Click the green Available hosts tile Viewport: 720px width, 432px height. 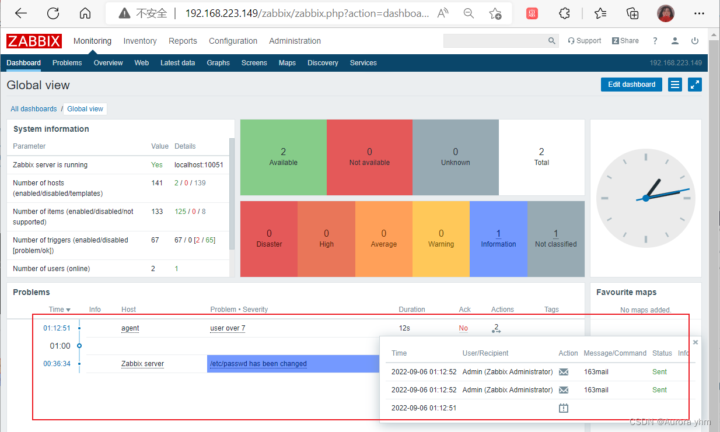pyautogui.click(x=284, y=157)
